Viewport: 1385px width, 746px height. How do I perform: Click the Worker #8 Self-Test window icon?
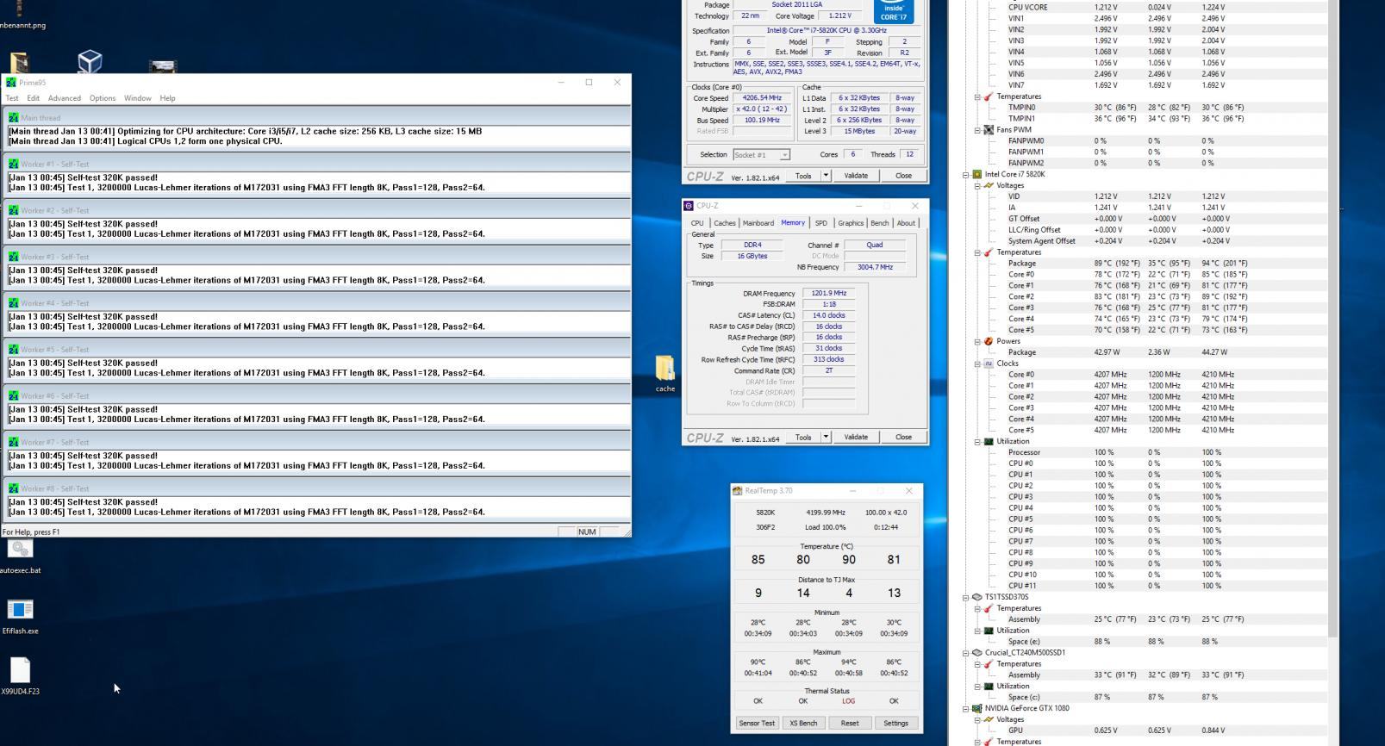tap(14, 488)
